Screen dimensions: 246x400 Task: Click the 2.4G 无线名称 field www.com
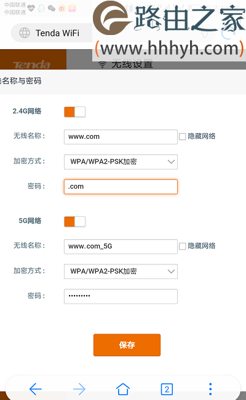(x=121, y=137)
